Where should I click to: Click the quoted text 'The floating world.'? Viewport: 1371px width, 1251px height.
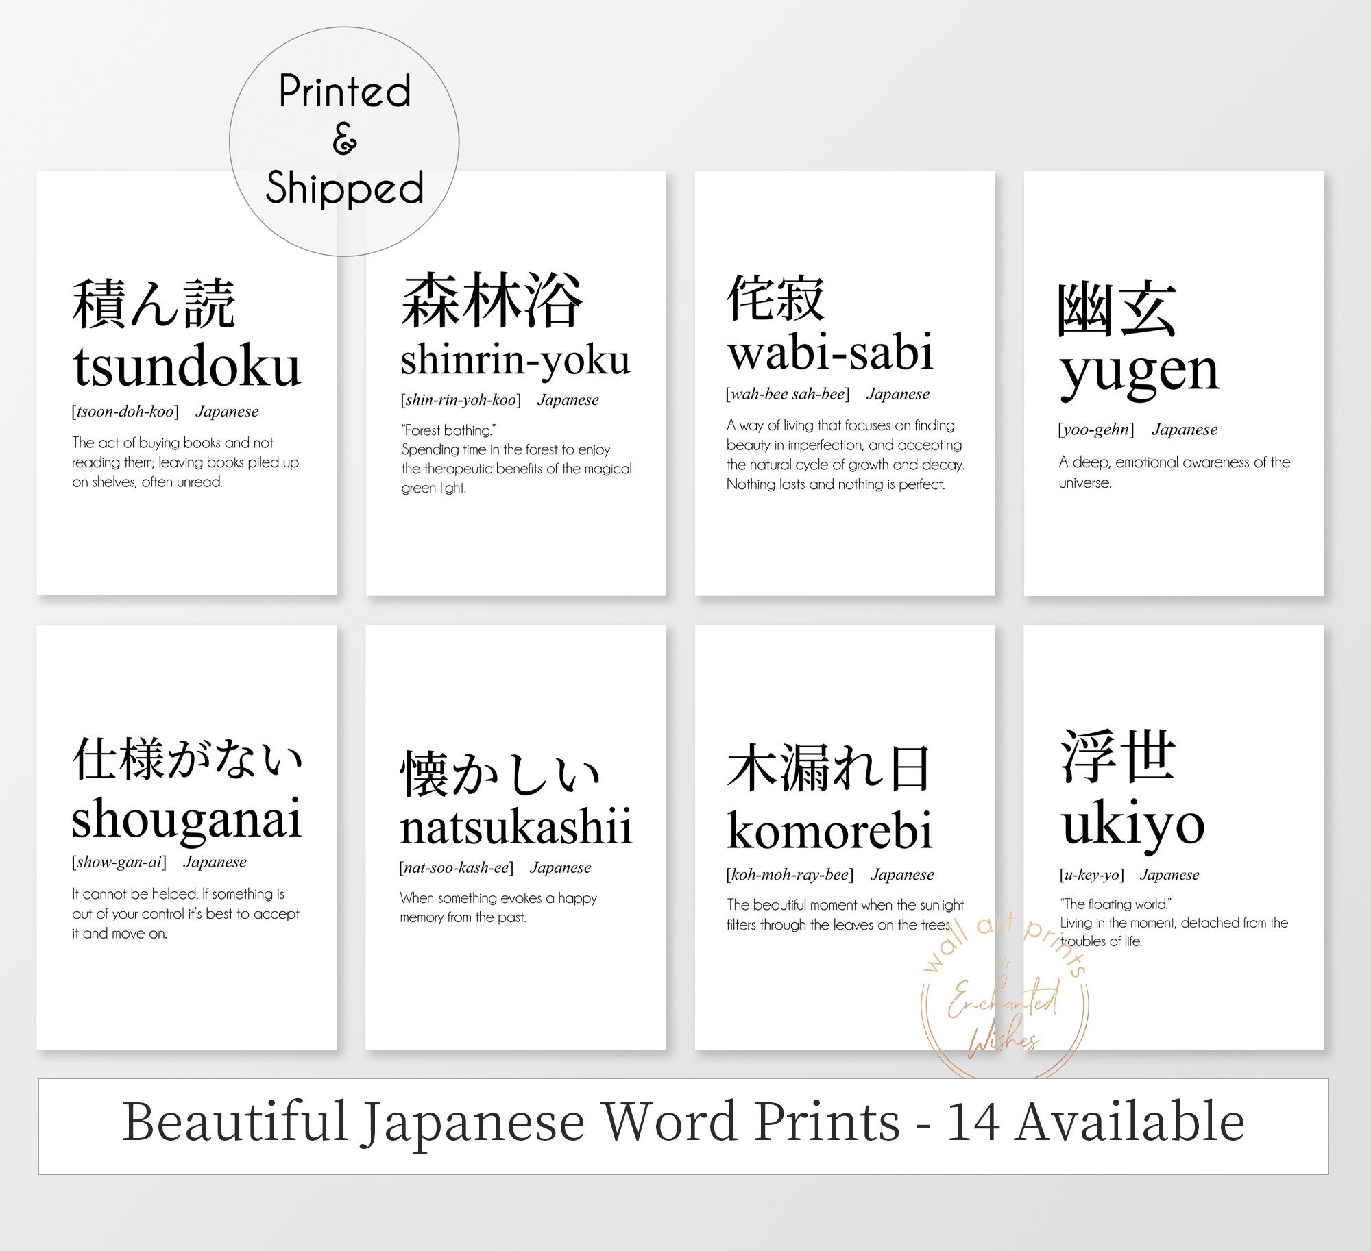[1115, 904]
